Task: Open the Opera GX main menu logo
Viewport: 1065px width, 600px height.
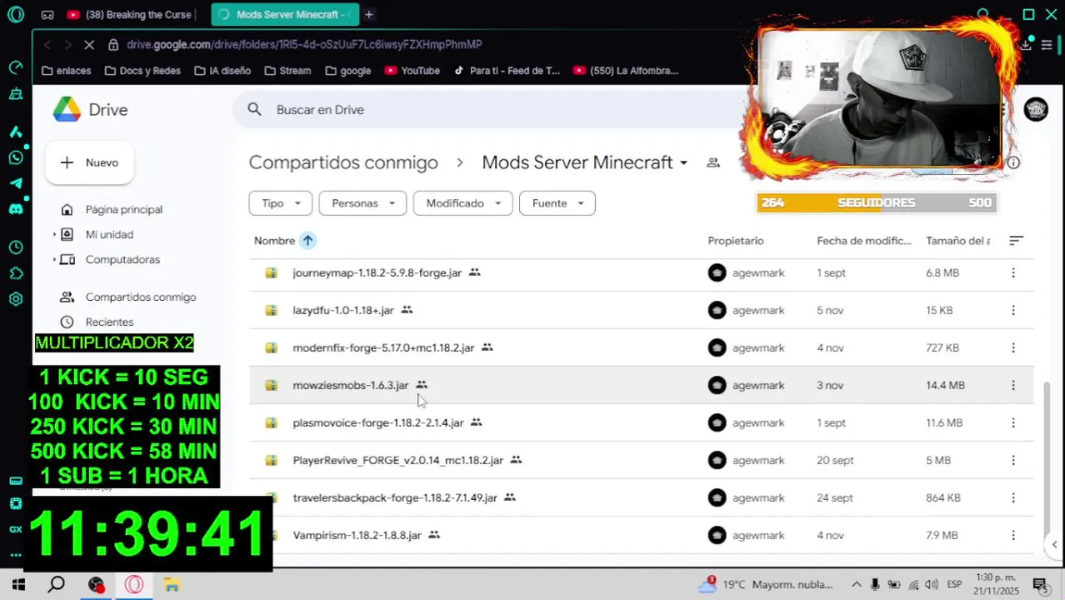Action: tap(16, 14)
